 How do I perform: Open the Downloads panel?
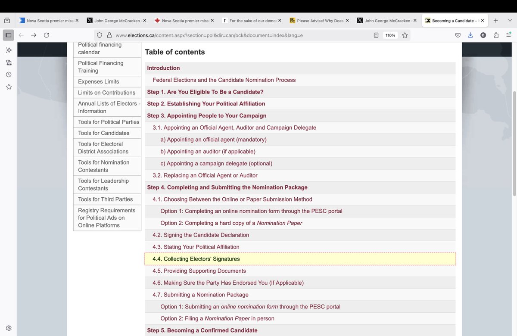(x=470, y=35)
